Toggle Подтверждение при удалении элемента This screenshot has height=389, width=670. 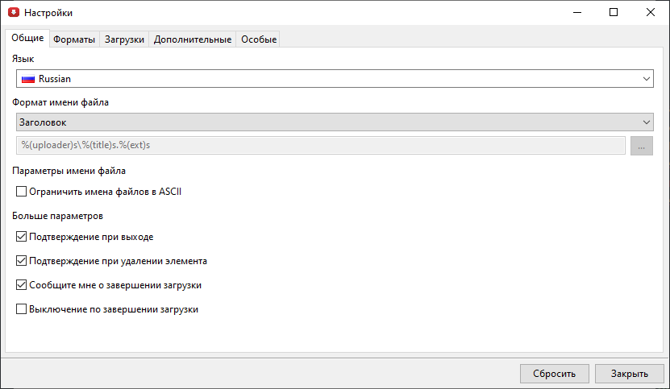point(22,261)
